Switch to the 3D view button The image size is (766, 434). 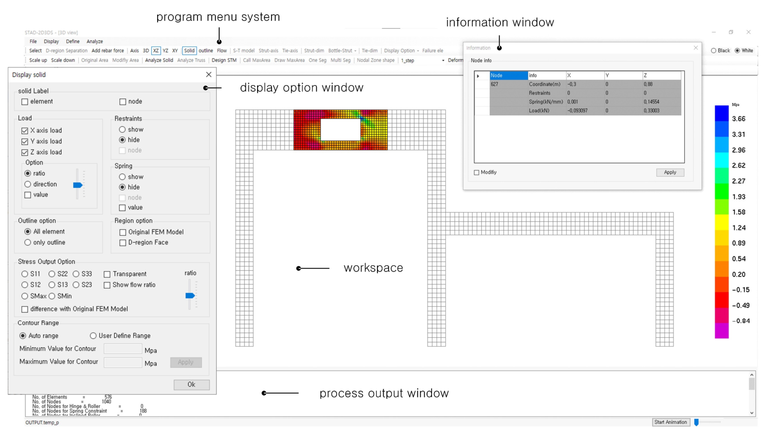point(146,50)
